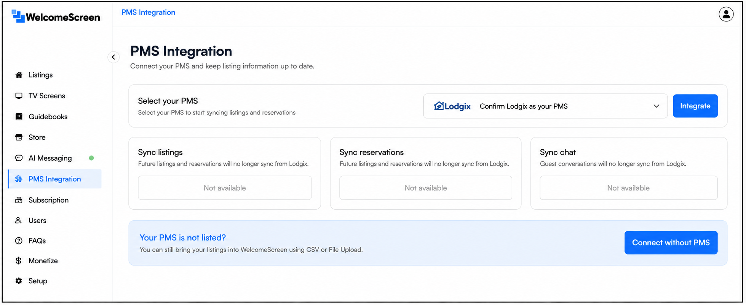The height and width of the screenshot is (305, 746).
Task: Click the dropdown arrow in PMS selector
Action: 656,106
